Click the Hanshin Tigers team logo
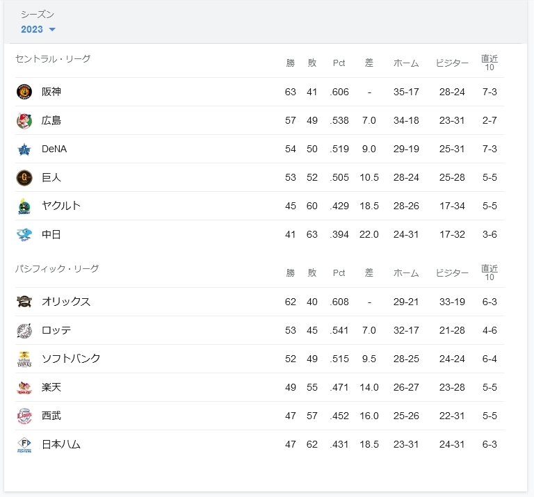 24,92
